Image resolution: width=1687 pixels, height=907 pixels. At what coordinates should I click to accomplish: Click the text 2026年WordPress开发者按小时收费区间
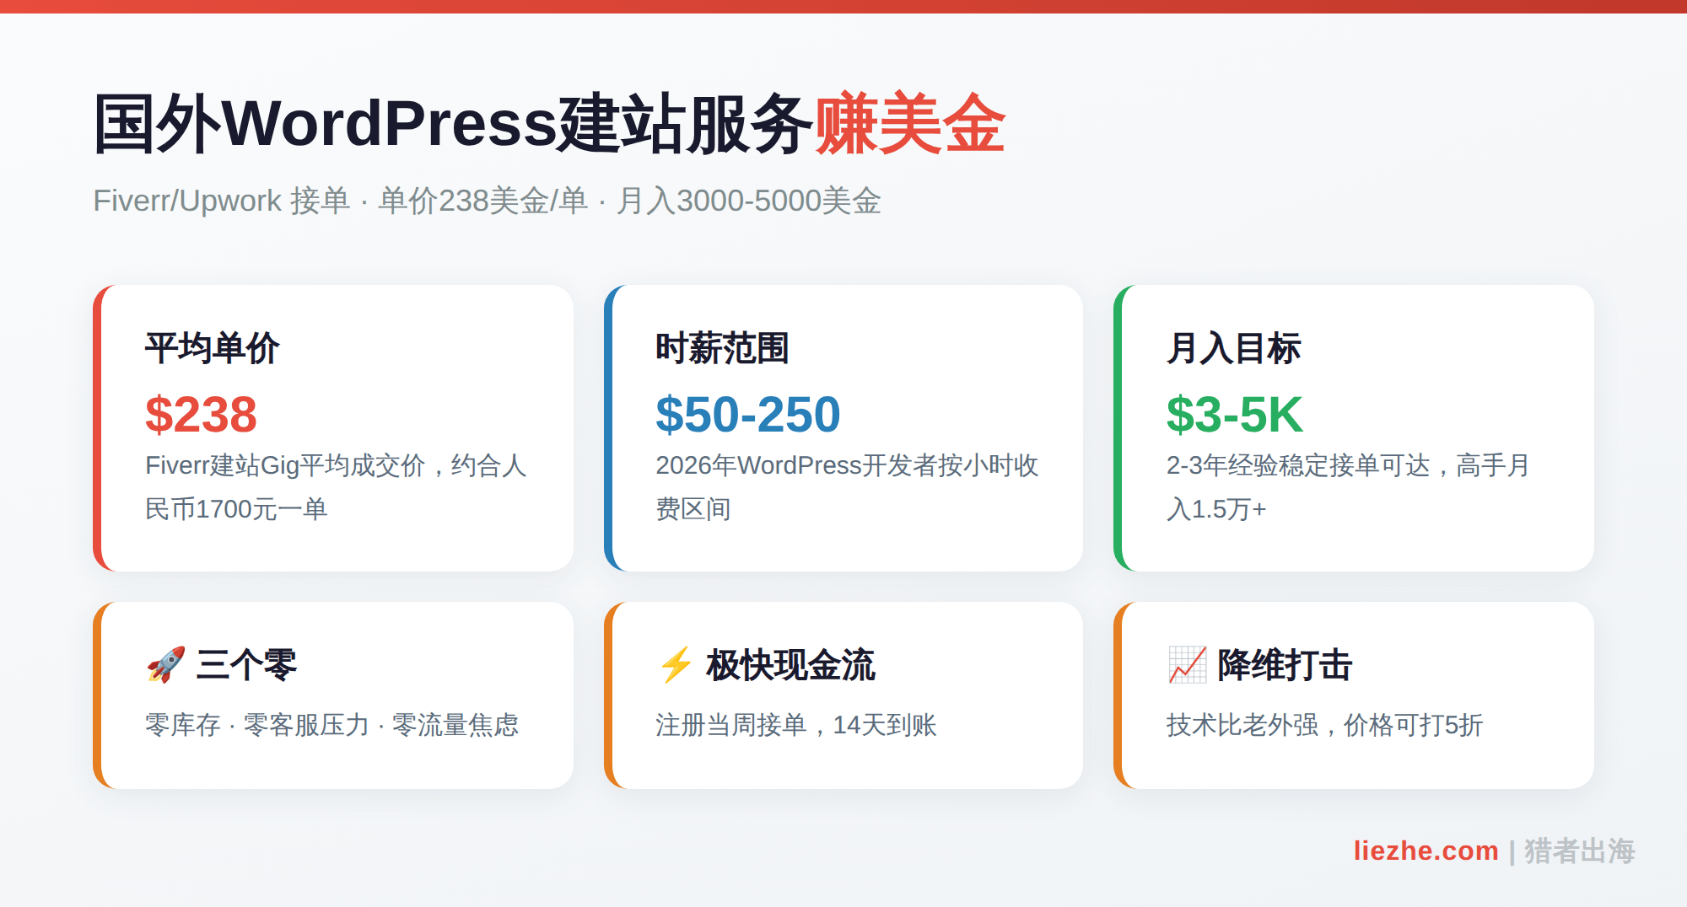847,487
